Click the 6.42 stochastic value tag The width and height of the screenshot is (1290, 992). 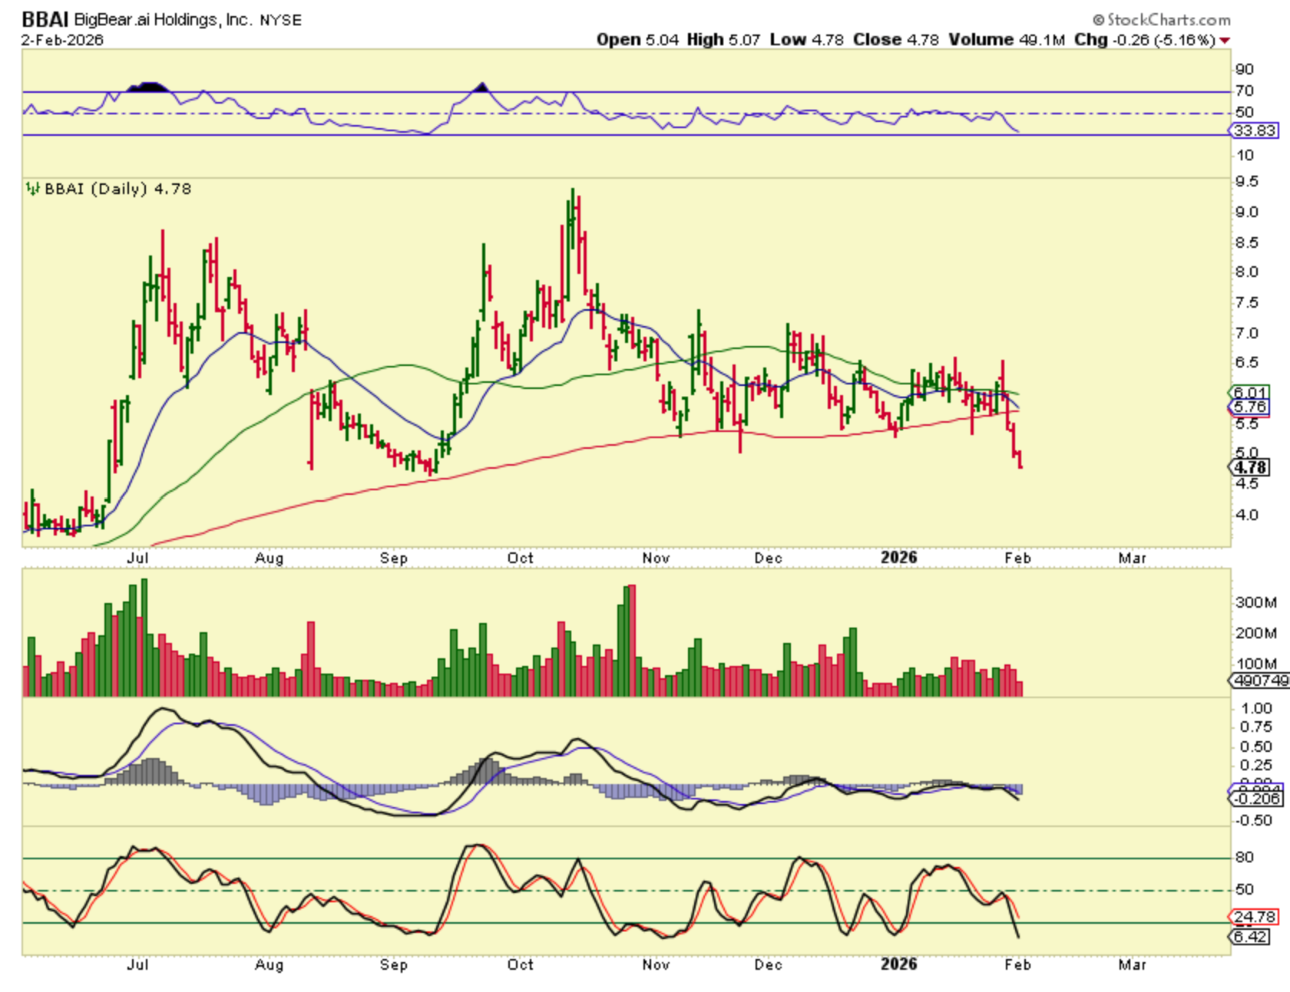pos(1250,937)
